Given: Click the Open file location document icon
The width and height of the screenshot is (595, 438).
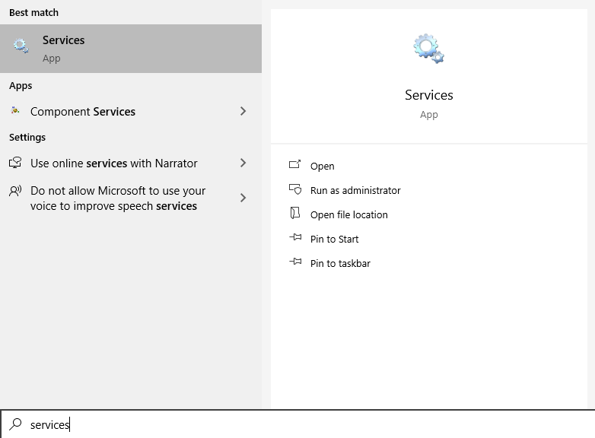Looking at the screenshot, I should pyautogui.click(x=295, y=214).
